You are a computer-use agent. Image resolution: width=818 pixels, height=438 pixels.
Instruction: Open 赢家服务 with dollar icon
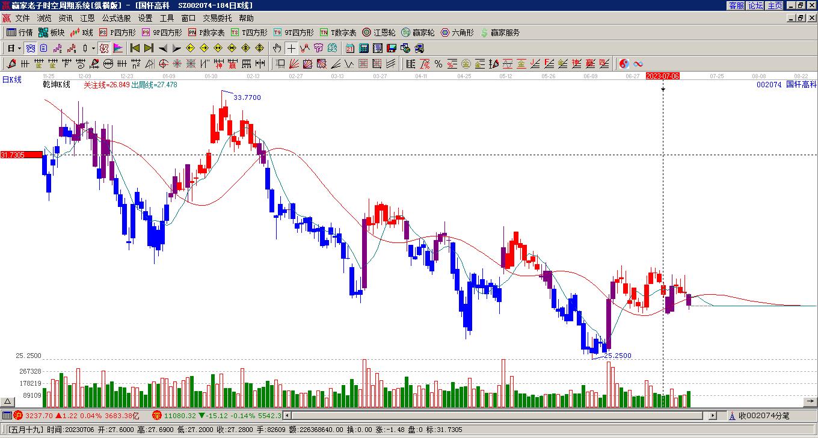499,32
